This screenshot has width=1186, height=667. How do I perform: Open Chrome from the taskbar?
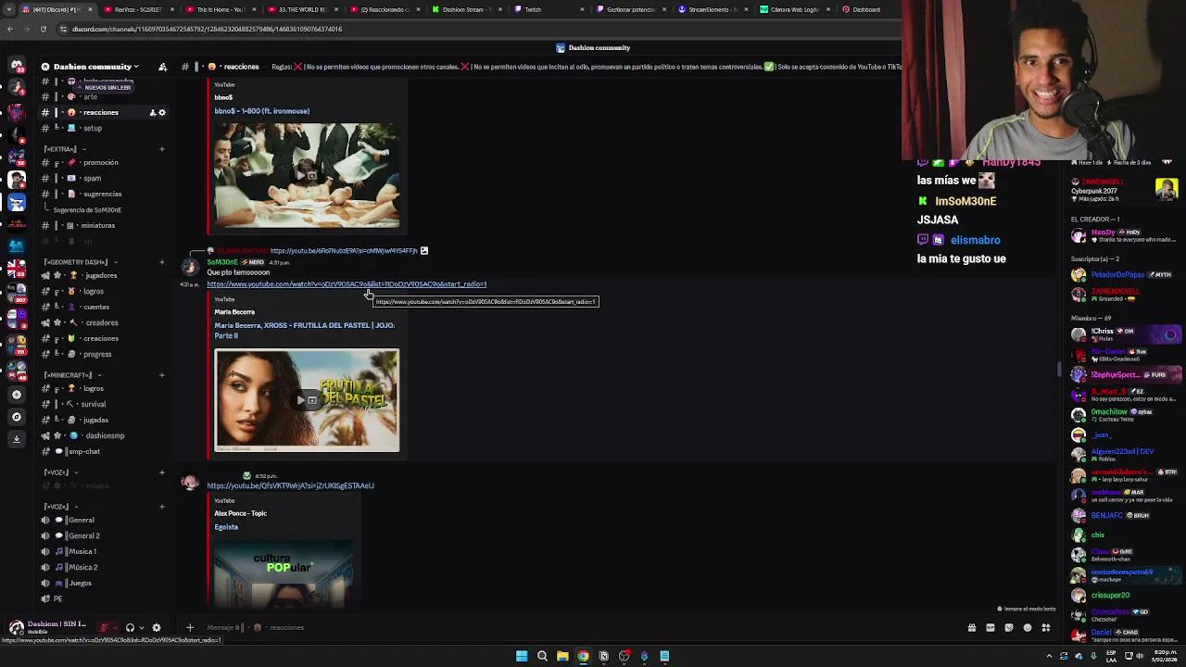(x=583, y=656)
